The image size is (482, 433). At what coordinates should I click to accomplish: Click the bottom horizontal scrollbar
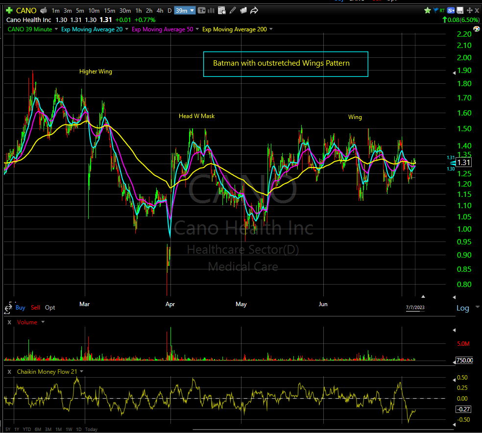click(x=323, y=430)
